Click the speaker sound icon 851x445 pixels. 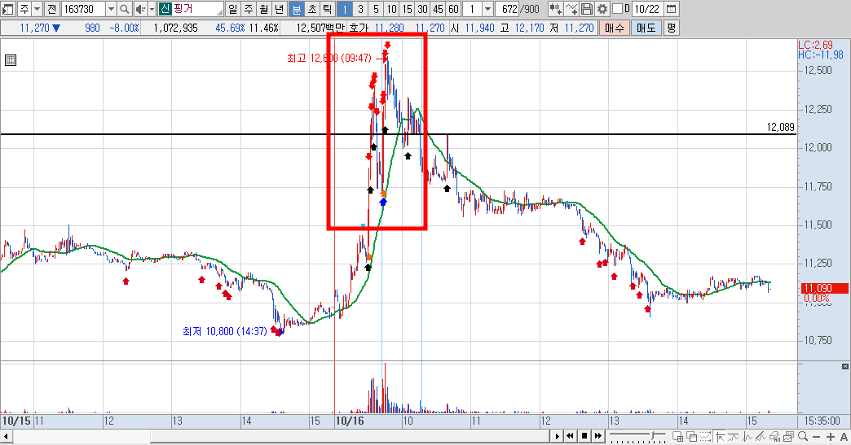pos(140,9)
